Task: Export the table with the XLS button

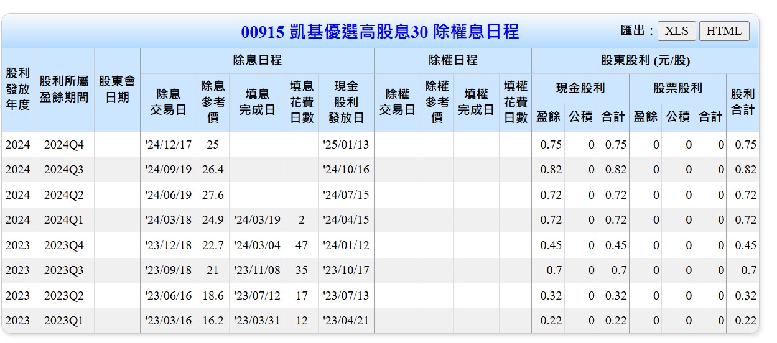Action: (677, 31)
